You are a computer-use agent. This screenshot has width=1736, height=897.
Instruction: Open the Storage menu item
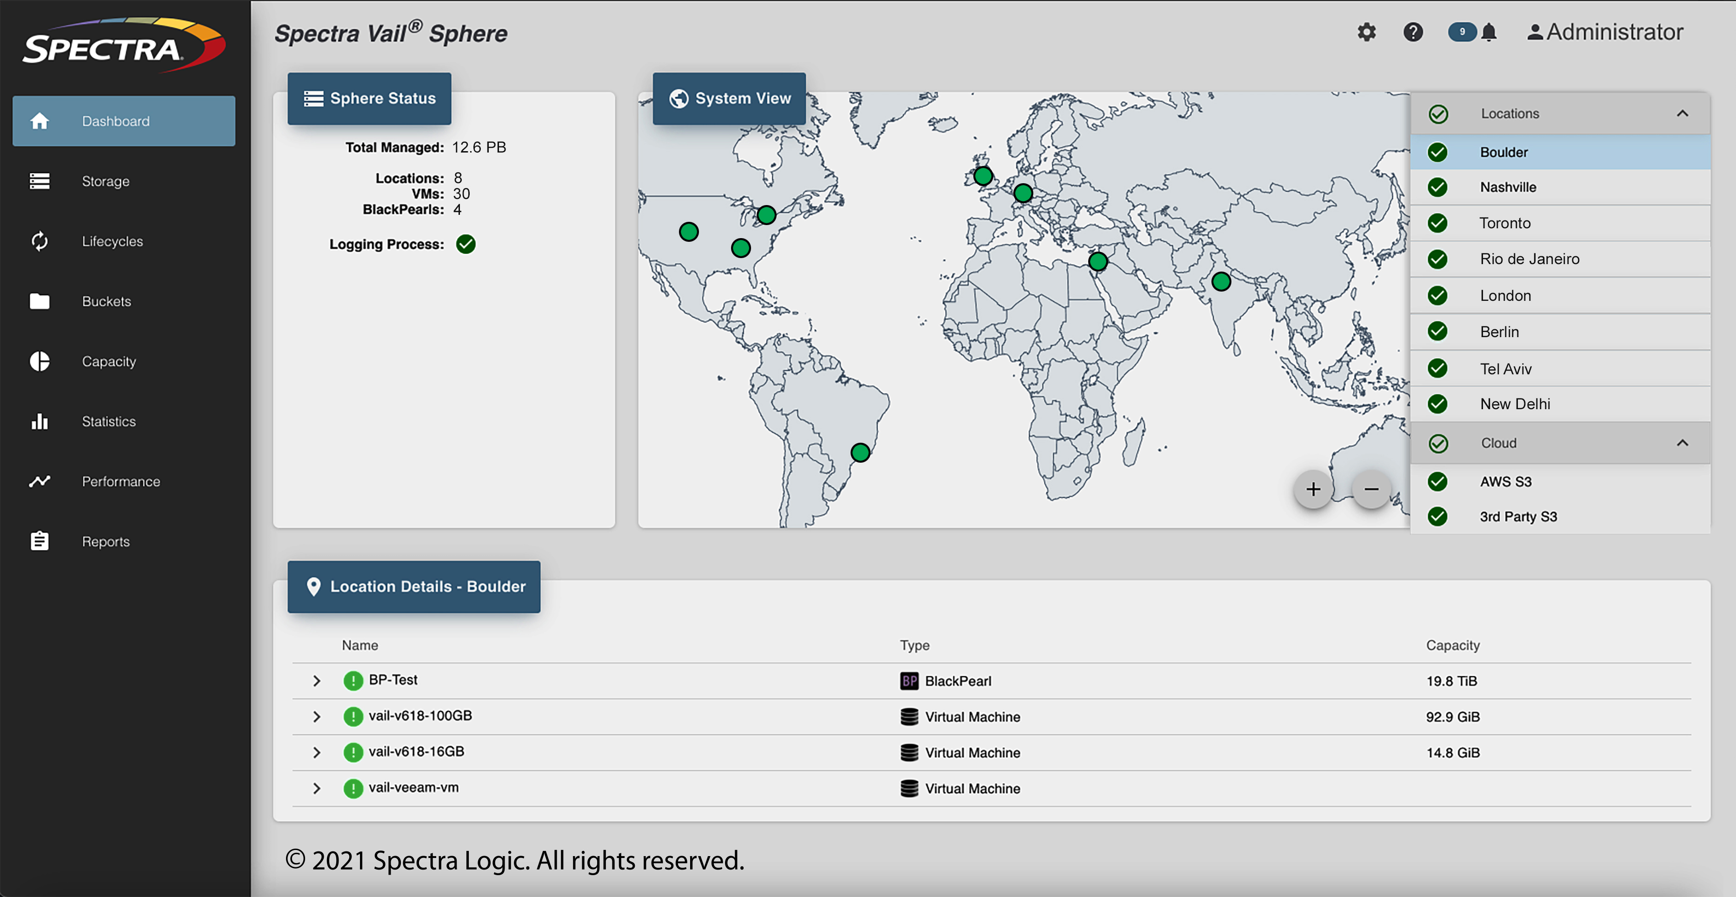[x=105, y=181]
